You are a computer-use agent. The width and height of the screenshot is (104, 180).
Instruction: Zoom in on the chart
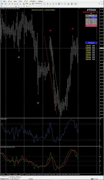click(53, 4)
